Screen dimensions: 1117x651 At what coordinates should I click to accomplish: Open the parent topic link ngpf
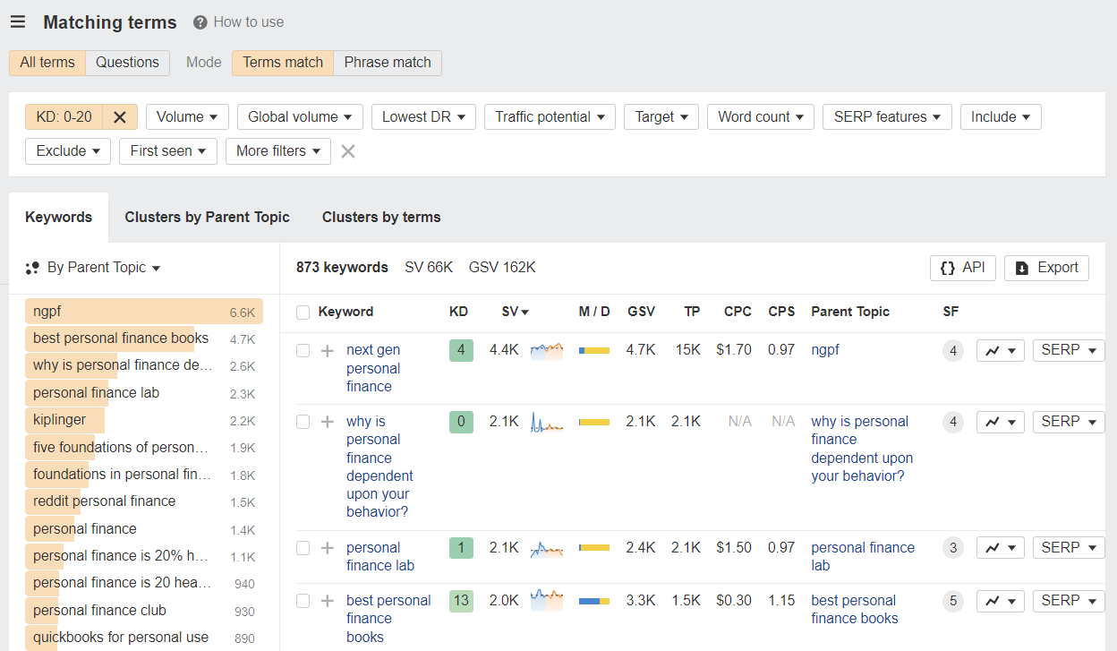coord(824,349)
